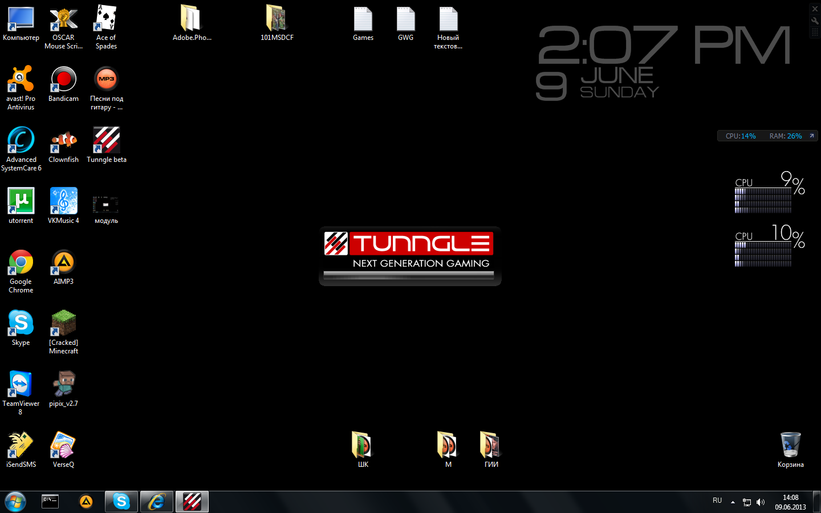Launch avast! Pro Antivirus shortcut

tap(21, 88)
